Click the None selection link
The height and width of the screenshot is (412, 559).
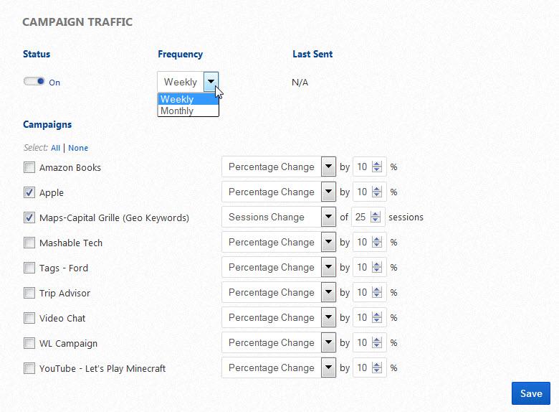tap(78, 148)
